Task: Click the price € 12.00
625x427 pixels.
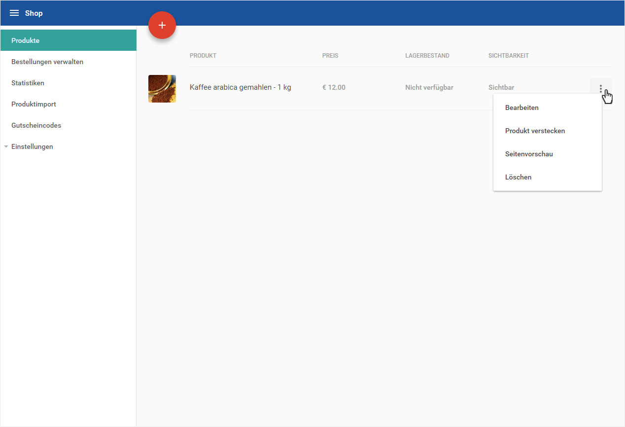Action: pyautogui.click(x=334, y=87)
